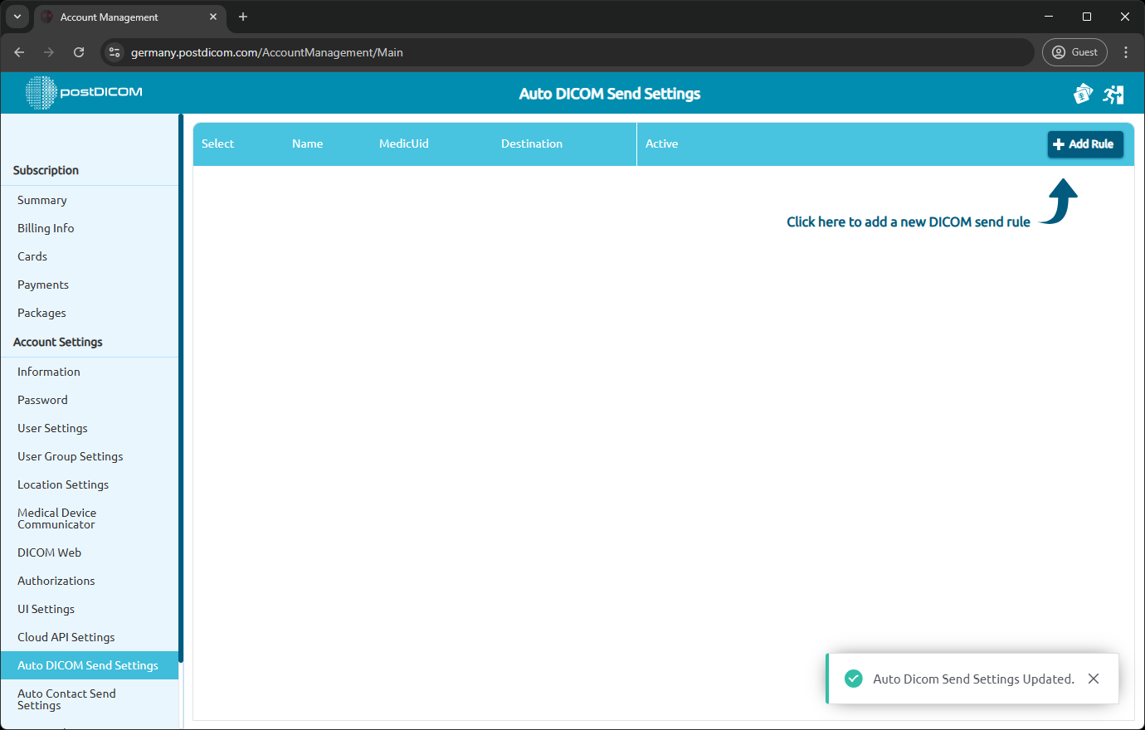Dismiss the Auto Dicom Send Settings notification
1145x730 pixels.
point(1094,679)
